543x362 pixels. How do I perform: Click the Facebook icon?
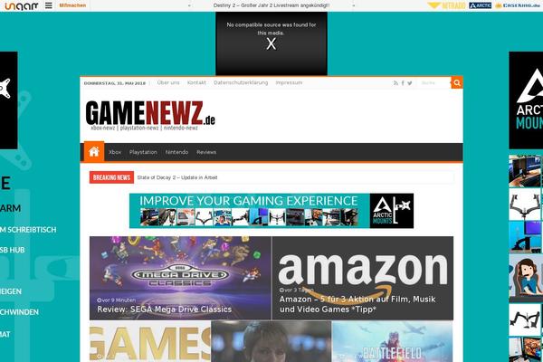coord(403,83)
